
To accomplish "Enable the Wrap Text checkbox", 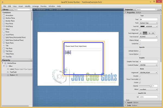I will 140,30.
